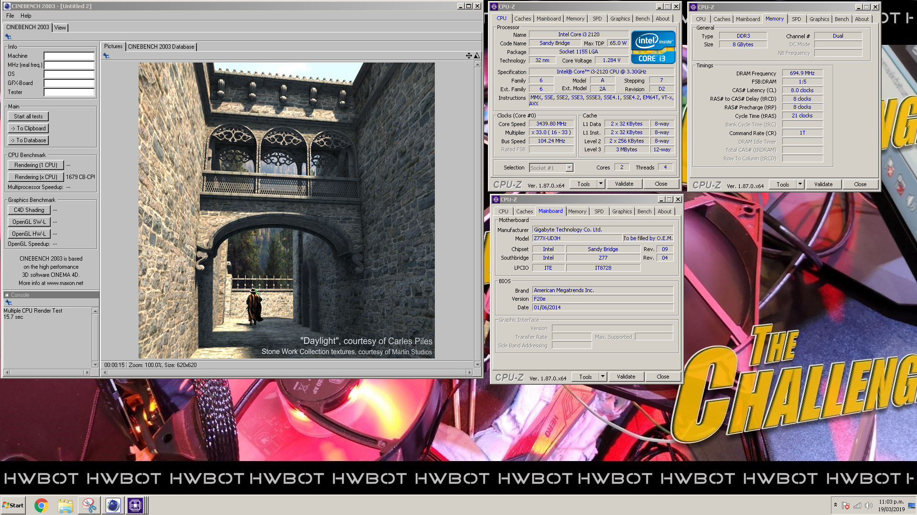Click the To Database button

click(28, 140)
